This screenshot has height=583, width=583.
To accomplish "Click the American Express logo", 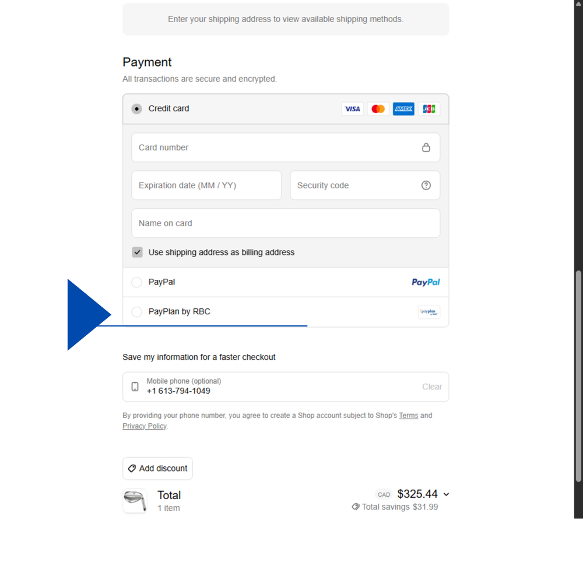I will click(x=403, y=109).
